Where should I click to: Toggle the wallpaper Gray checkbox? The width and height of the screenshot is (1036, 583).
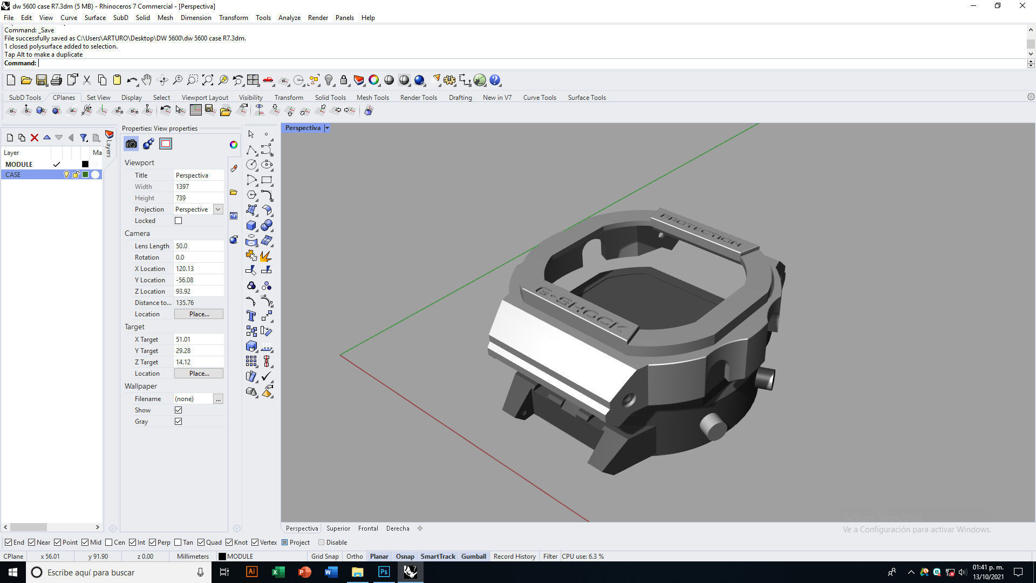[x=179, y=422]
